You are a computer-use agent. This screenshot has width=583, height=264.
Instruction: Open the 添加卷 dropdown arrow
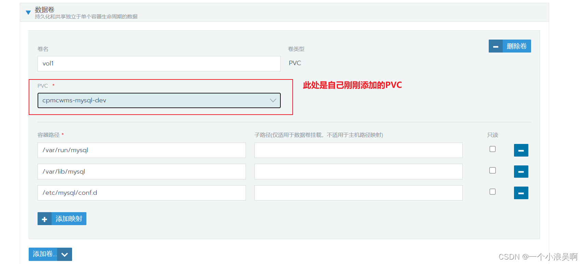click(65, 254)
